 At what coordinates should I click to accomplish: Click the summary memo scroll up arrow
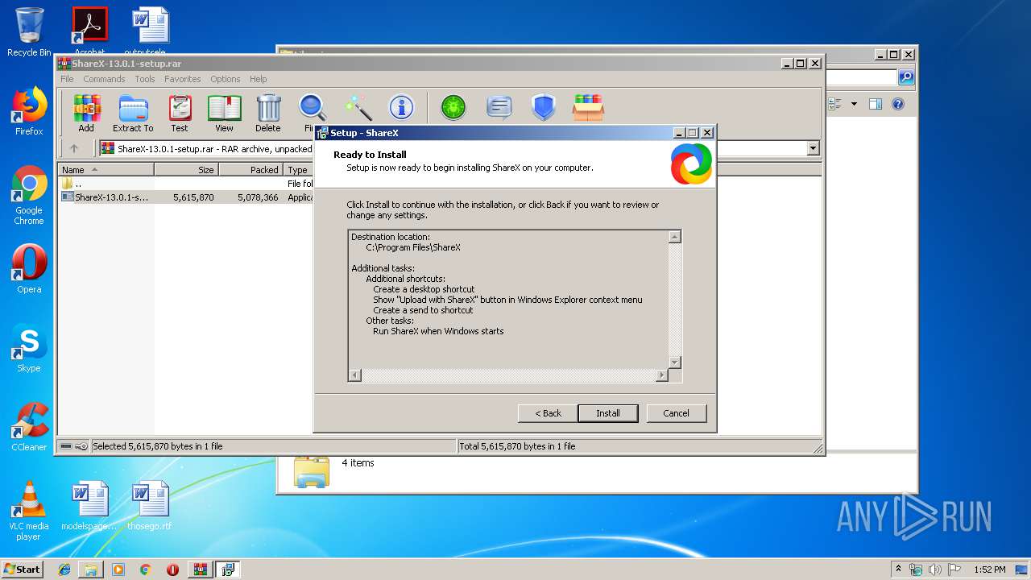(675, 237)
